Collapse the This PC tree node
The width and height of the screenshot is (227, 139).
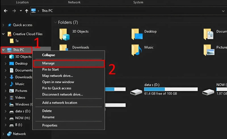point(3,50)
